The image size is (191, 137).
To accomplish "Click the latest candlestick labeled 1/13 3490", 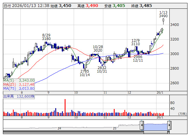I will (x=163, y=20).
